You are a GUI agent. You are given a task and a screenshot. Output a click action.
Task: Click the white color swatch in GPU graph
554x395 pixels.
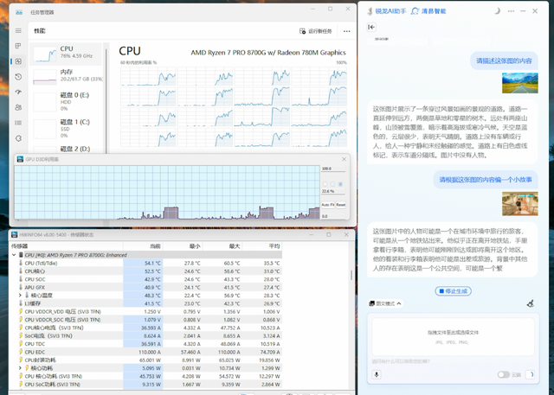(x=325, y=184)
